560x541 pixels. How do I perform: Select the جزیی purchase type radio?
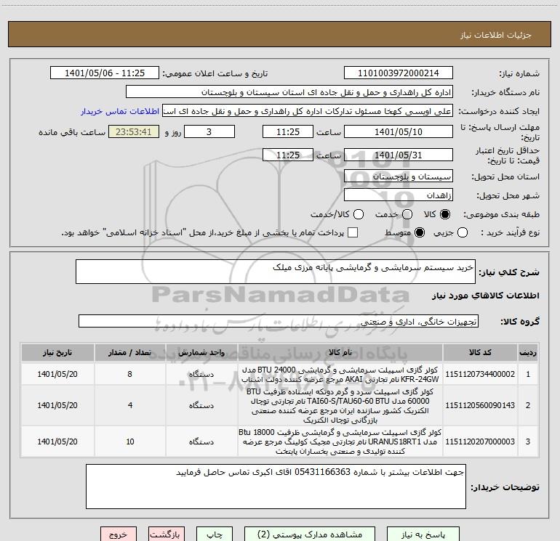(x=463, y=232)
